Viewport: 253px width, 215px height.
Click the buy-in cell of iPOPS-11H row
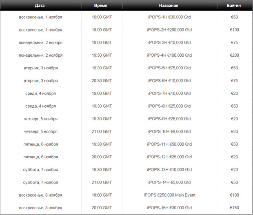[x=235, y=144]
